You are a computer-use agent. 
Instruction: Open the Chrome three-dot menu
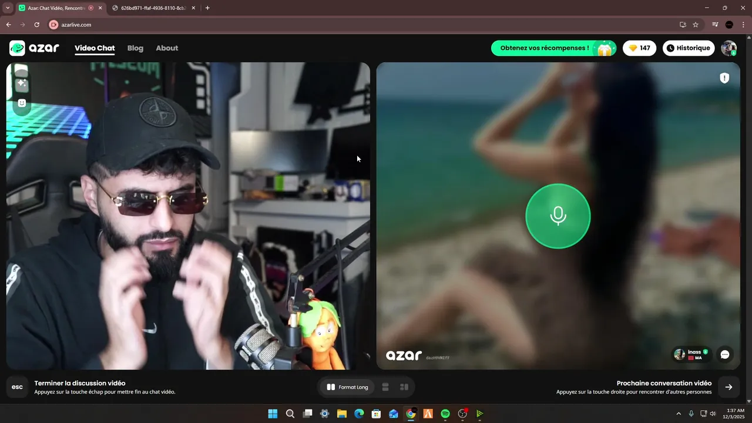743,25
